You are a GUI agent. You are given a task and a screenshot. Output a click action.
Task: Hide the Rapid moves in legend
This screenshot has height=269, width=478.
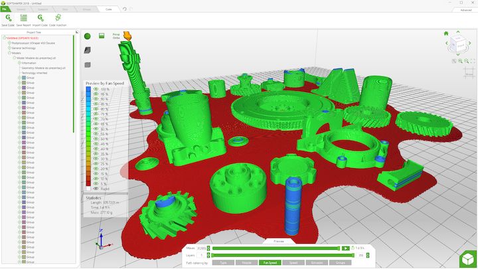(96, 188)
